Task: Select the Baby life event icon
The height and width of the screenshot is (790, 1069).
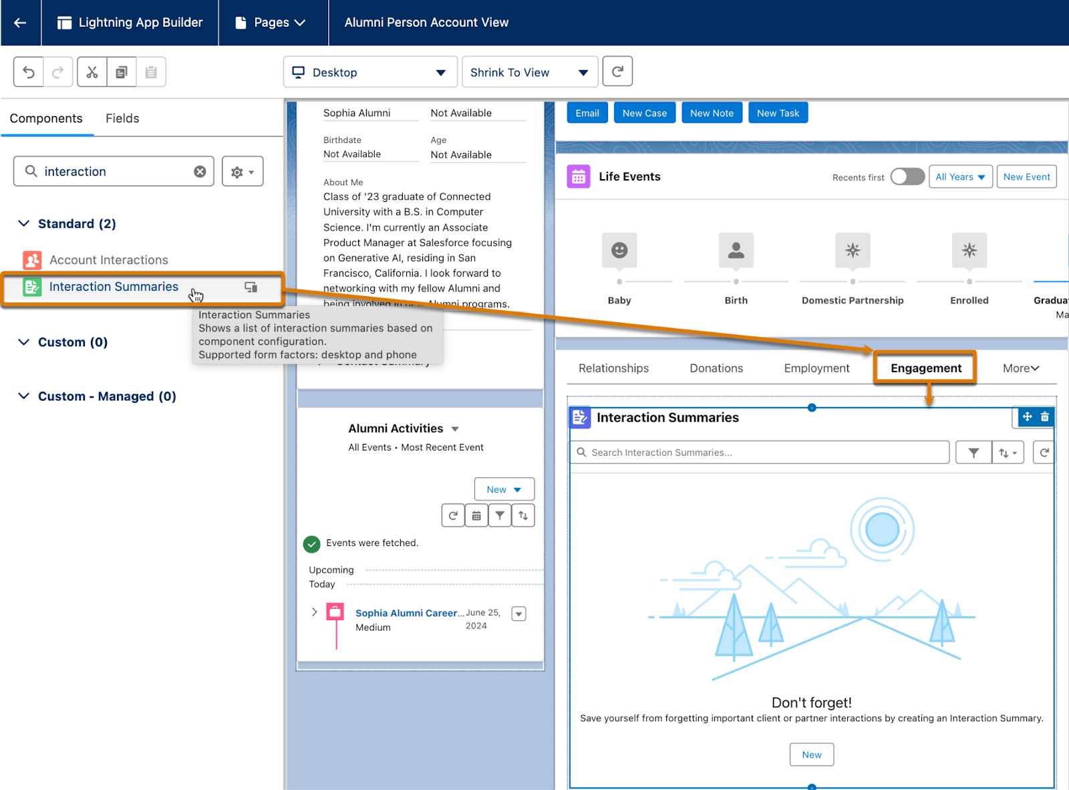Action: (619, 250)
